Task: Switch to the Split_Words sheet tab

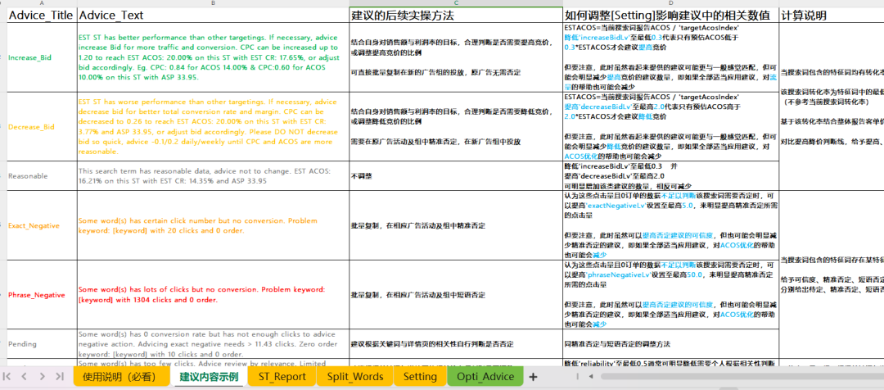Action: pyautogui.click(x=355, y=376)
